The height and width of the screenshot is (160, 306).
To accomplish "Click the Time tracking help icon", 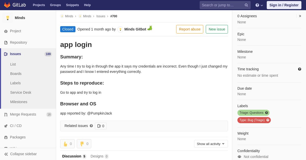I will pos(300,69).
